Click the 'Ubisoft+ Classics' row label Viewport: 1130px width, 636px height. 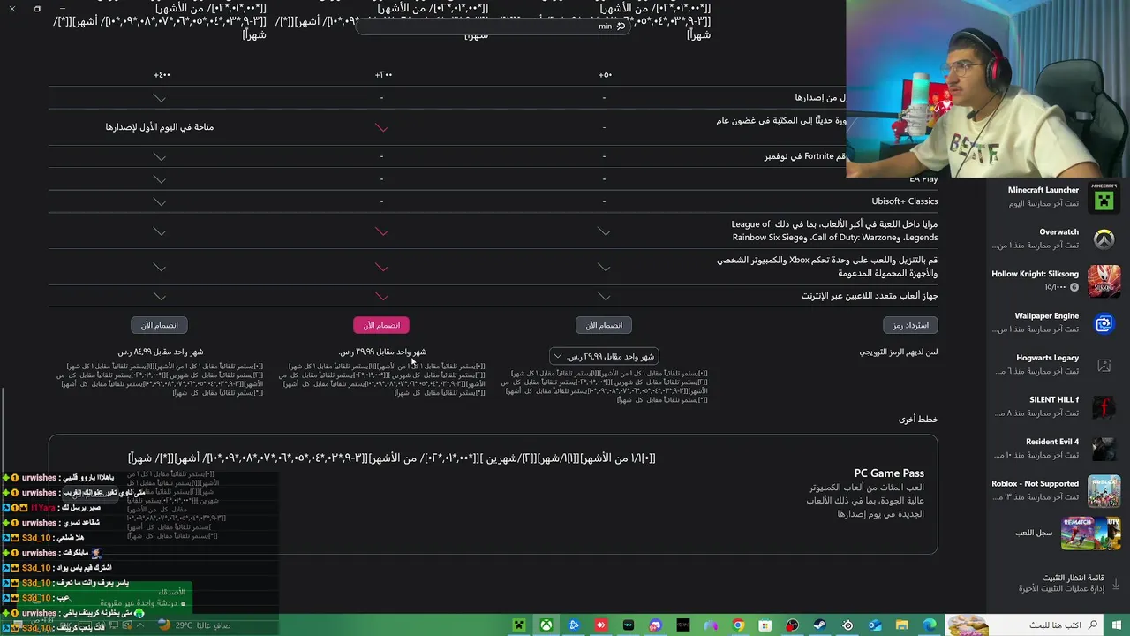coord(905,201)
